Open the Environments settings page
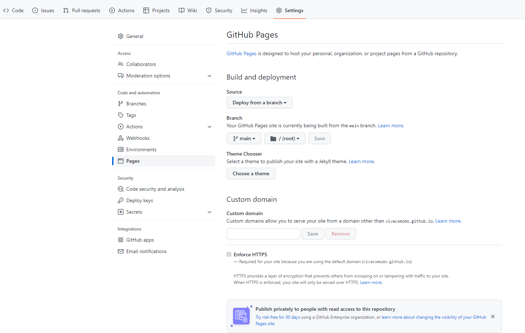Viewport: 525px width, 333px height. [165, 149]
